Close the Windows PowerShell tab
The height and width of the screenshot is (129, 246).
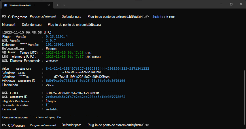click(49, 5)
